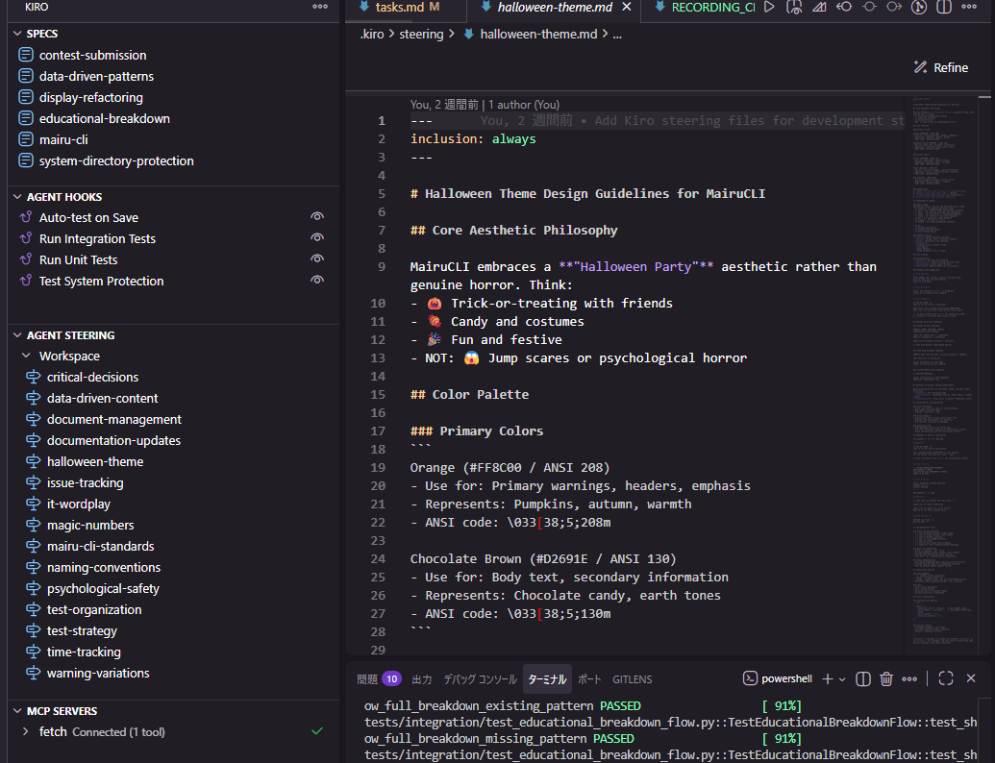The height and width of the screenshot is (763, 995).
Task: Click the open changes icon in editor toolbar
Action: pyautogui.click(x=819, y=7)
